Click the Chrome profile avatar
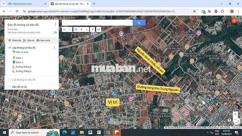 (x=232, y=11)
